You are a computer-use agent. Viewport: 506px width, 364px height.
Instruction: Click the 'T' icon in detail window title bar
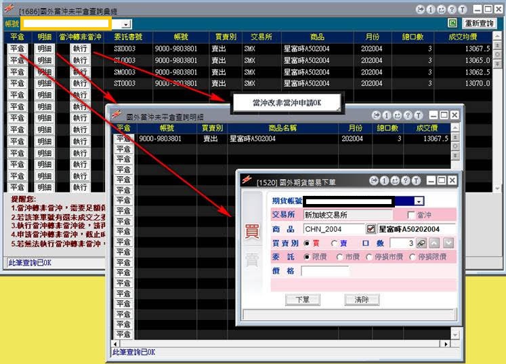(419, 115)
